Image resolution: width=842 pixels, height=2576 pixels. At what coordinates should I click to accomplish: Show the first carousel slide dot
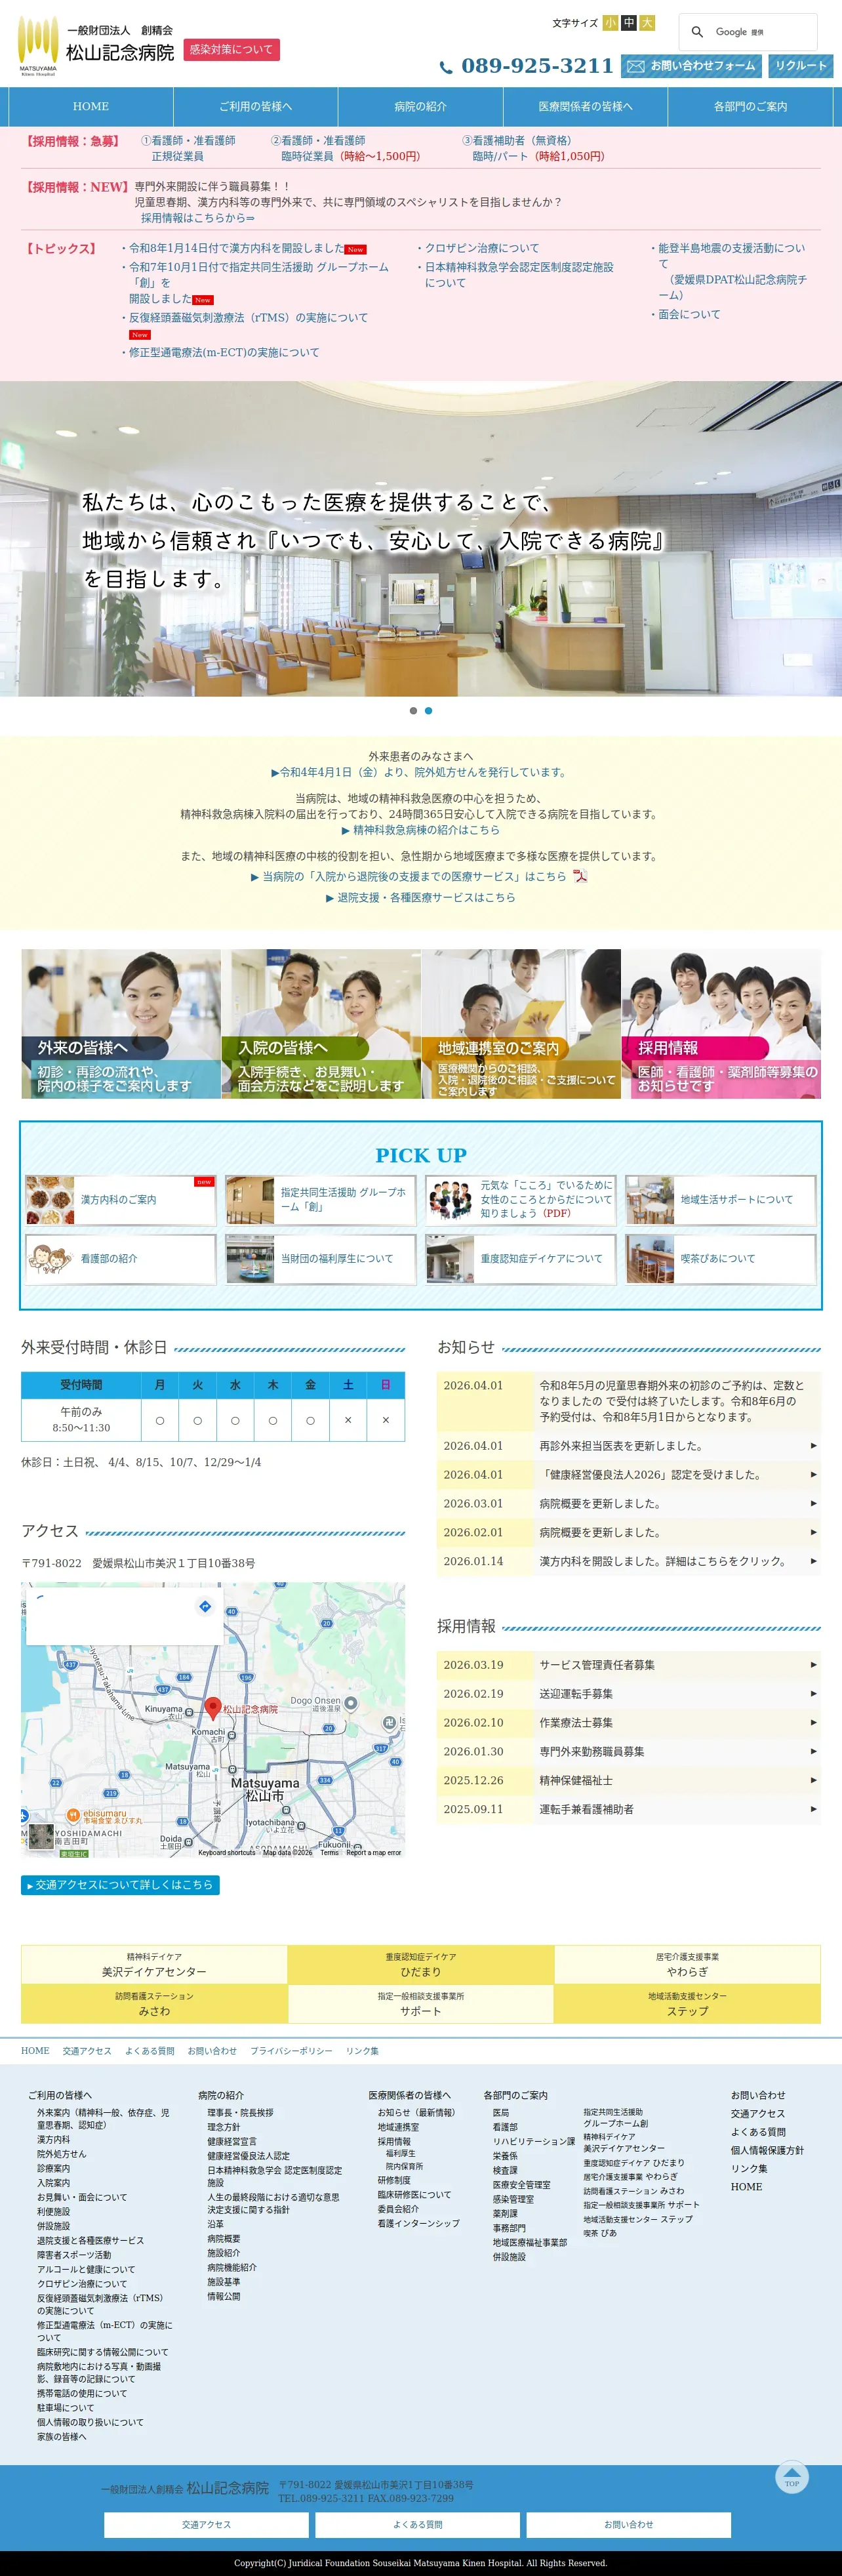pos(413,711)
